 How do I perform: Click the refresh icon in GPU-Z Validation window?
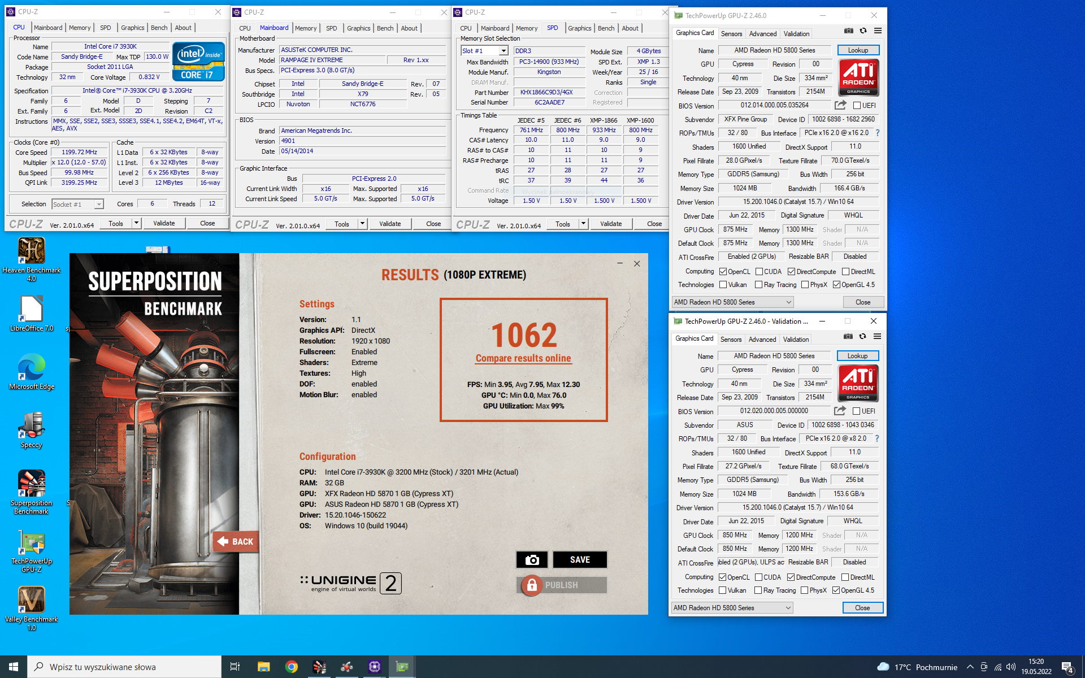862,337
